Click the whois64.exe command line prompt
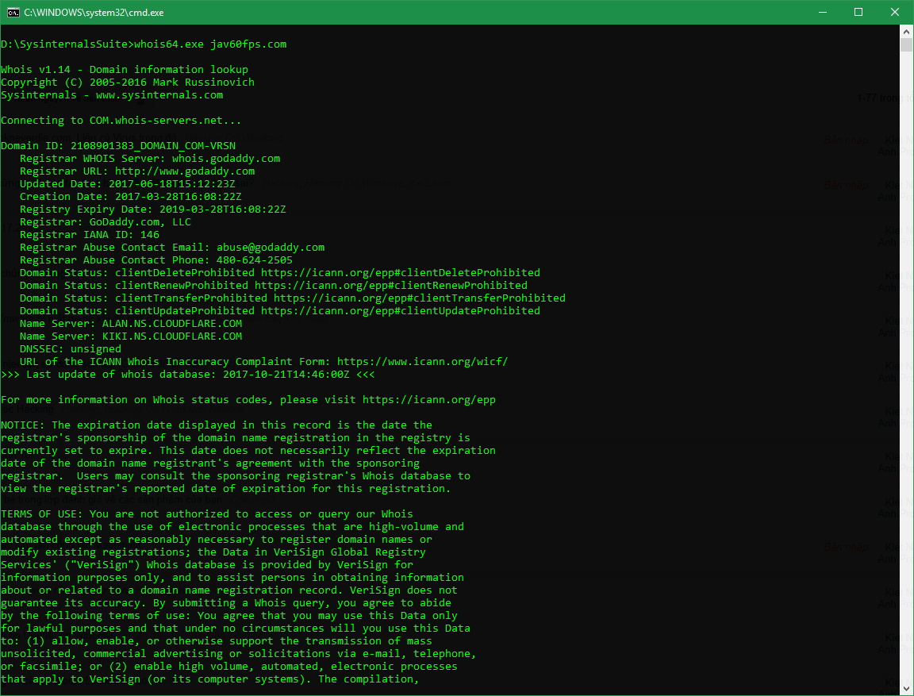 tap(143, 44)
